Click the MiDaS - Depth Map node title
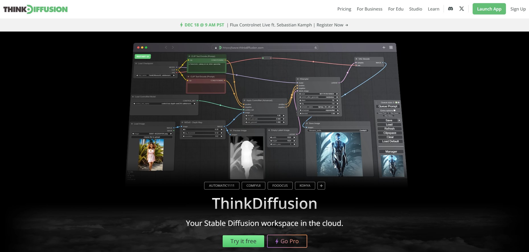This screenshot has height=252, width=529. pos(193,122)
